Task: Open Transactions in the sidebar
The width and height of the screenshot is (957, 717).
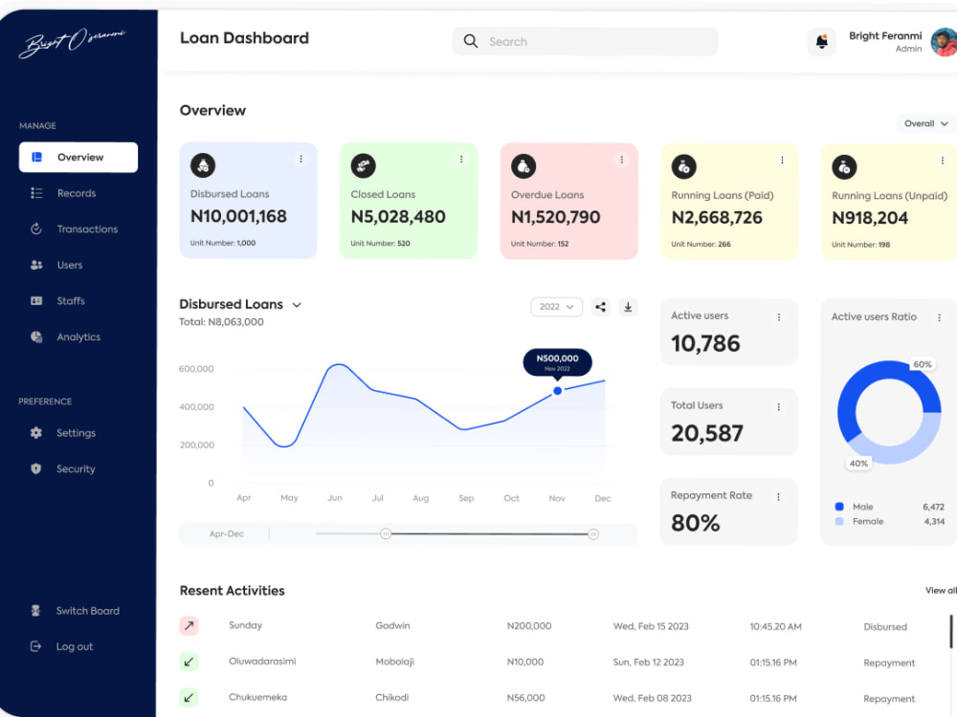Action: pos(74,229)
